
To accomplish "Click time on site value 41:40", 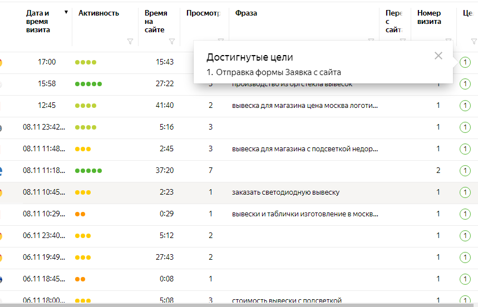I will pos(165,105).
